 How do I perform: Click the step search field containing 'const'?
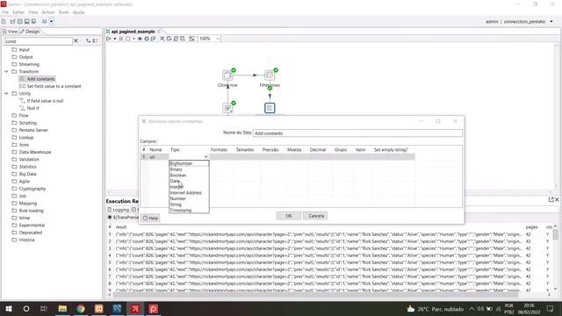38,41
